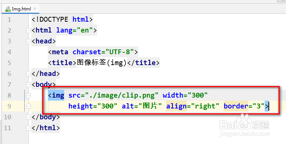Screen dimensions: 286x144
Task: Click line number 8 in the gutter
Action: coord(9,95)
